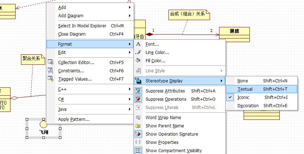The width and height of the screenshot is (304, 154).
Task: Click Apply Pattern menu entry
Action: (90, 119)
